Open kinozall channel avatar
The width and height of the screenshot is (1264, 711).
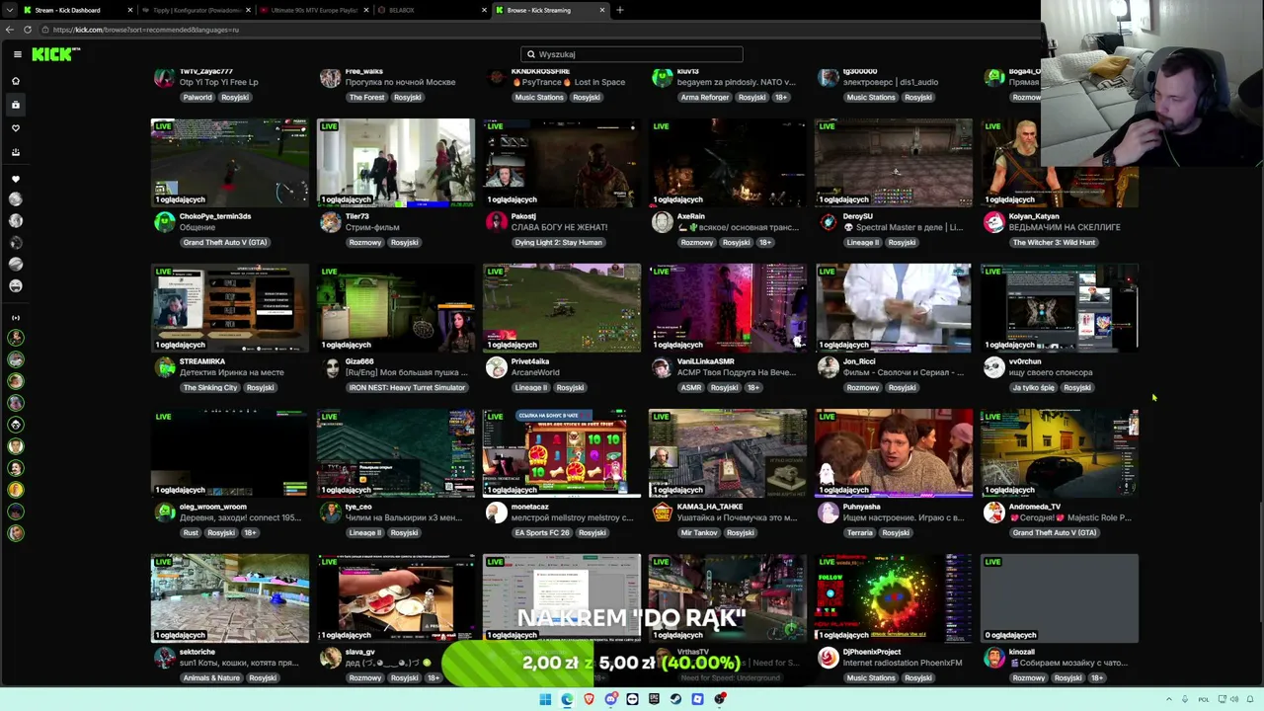994,658
